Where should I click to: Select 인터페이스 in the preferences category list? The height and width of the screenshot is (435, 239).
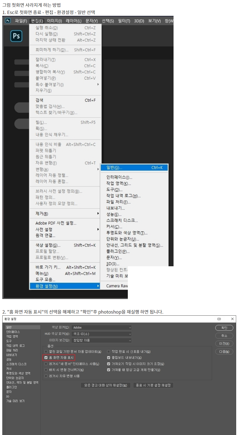(13, 332)
